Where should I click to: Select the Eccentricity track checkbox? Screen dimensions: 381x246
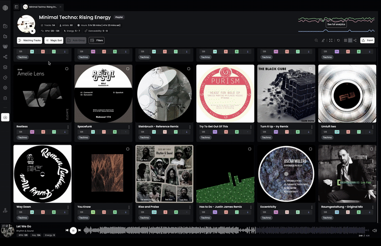[x=311, y=149]
